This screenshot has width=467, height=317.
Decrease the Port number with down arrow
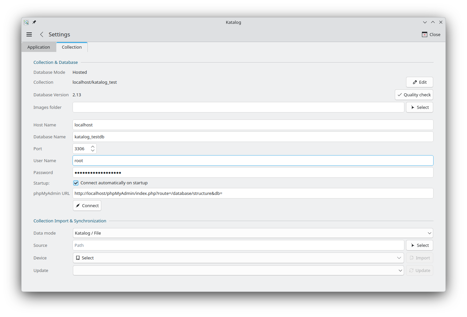click(x=93, y=151)
